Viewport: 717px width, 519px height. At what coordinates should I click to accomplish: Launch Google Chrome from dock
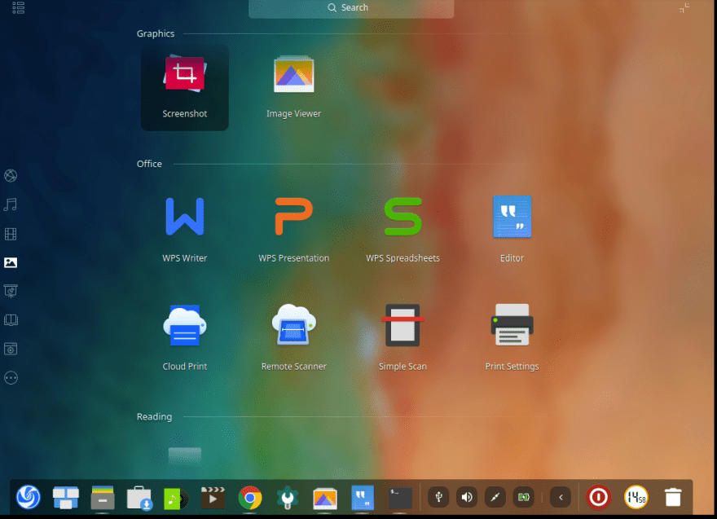(250, 498)
